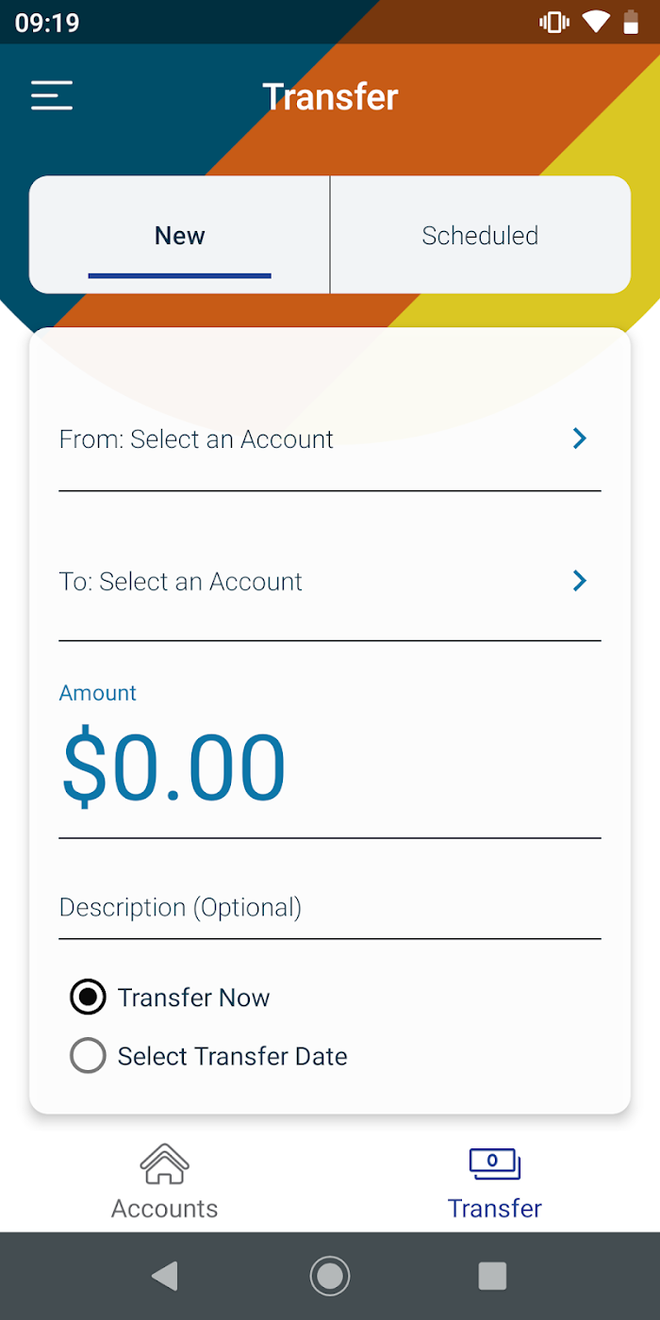This screenshot has height=1320, width=660.
Task: Tap the battery status icon
Action: (x=631, y=23)
